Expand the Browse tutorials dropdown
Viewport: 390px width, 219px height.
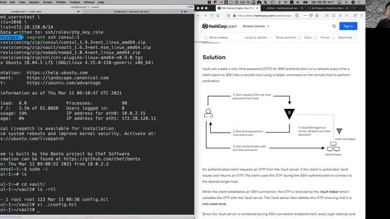click(256, 26)
